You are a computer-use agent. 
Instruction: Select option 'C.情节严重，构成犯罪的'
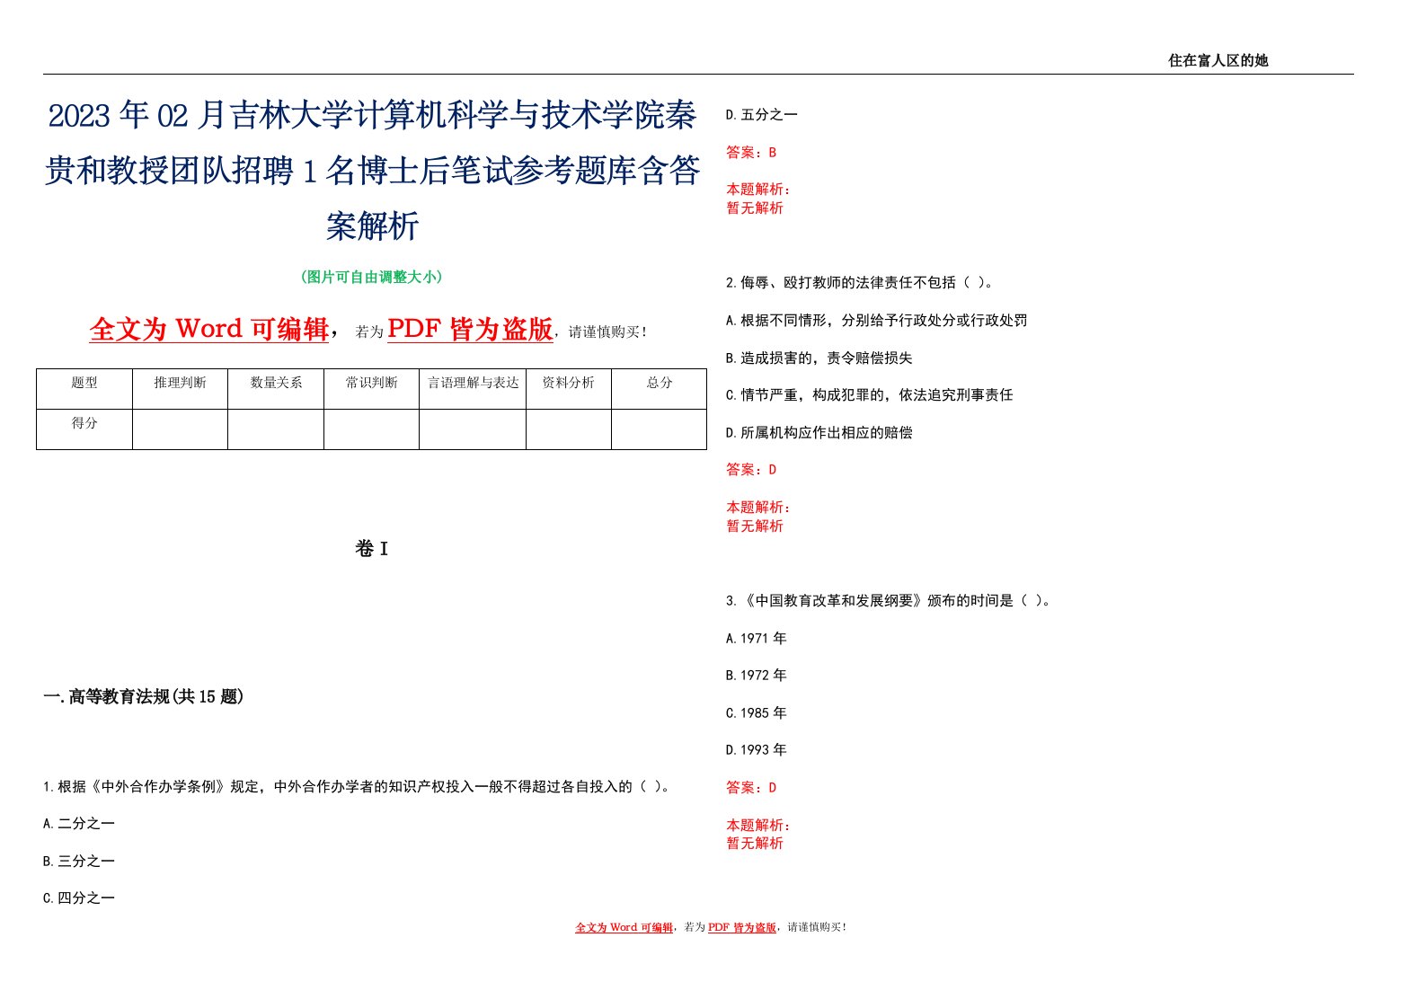click(x=870, y=395)
